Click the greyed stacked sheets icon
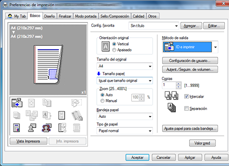This screenshot has height=166, width=229. (16, 116)
